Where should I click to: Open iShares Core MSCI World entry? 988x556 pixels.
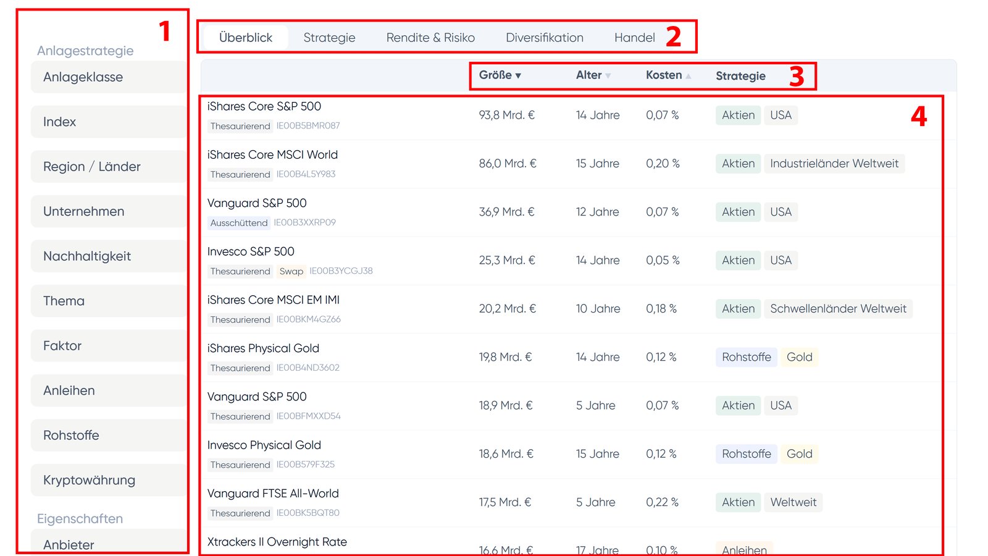click(x=272, y=154)
